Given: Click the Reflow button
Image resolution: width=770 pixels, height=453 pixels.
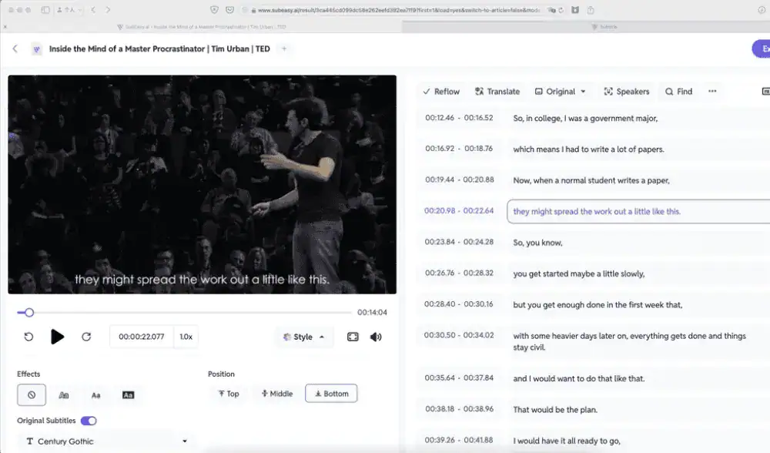Looking at the screenshot, I should pos(441,91).
